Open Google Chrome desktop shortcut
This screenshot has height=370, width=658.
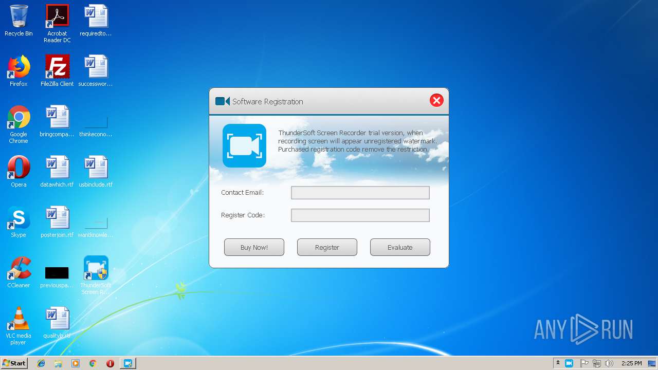click(x=19, y=124)
